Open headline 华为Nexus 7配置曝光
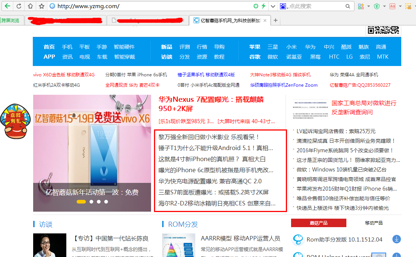This screenshot has width=416, height=257. point(211,104)
